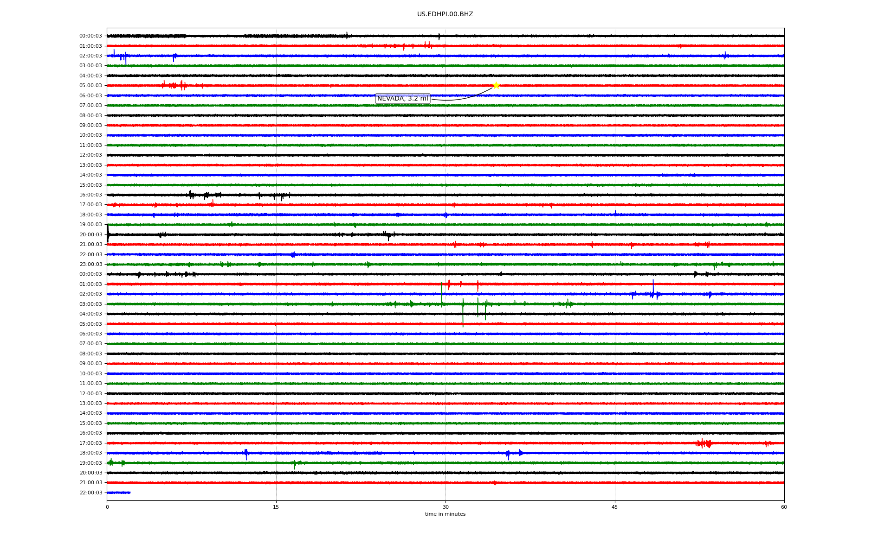Click the topmost 00:00:03 time label
891x556 pixels.
90,36
